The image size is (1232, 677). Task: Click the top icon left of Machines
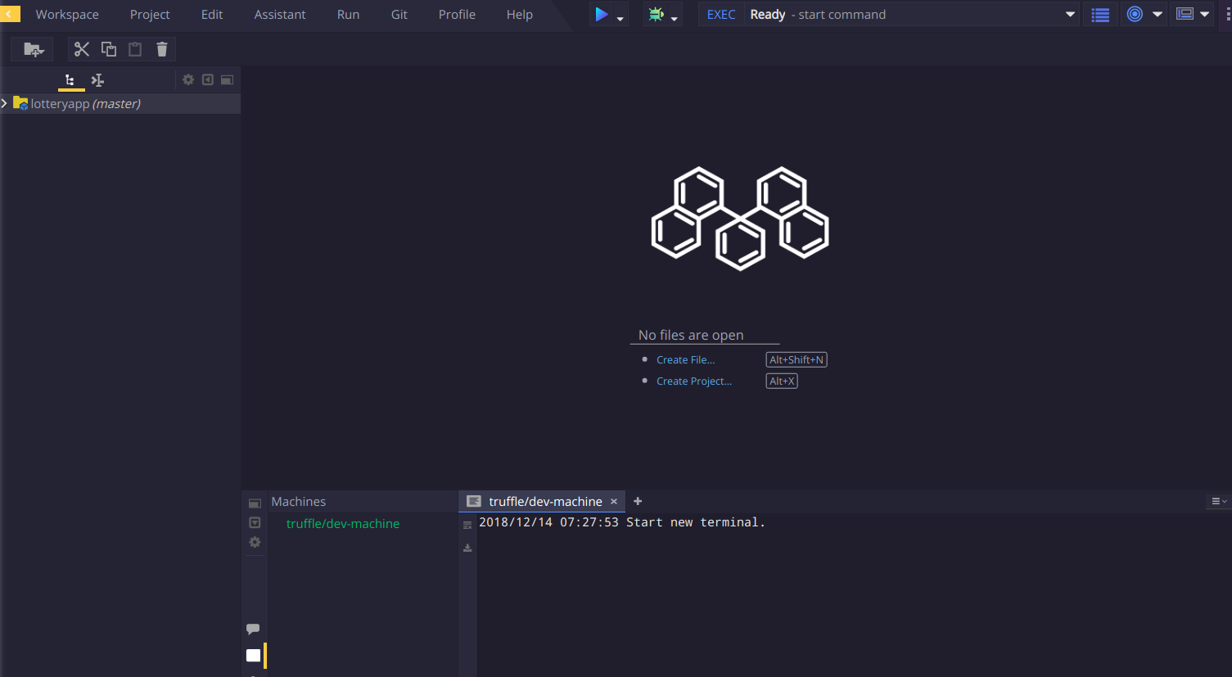tap(255, 503)
